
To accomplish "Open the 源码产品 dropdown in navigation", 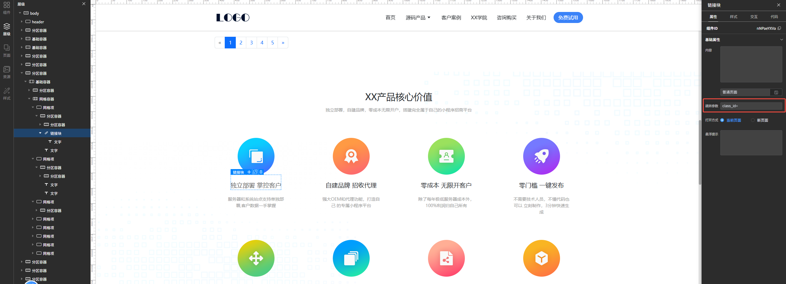I will [418, 18].
